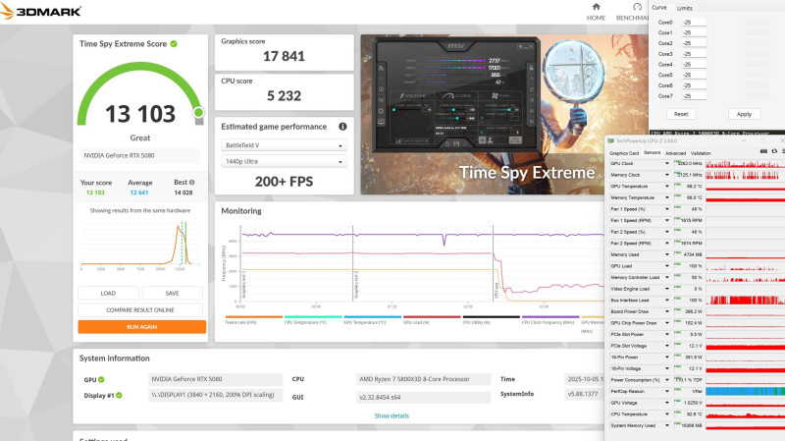Viewport: 785px width, 441px height.
Task: Switch to the Sensors tab in GPU-Z
Action: 652,152
